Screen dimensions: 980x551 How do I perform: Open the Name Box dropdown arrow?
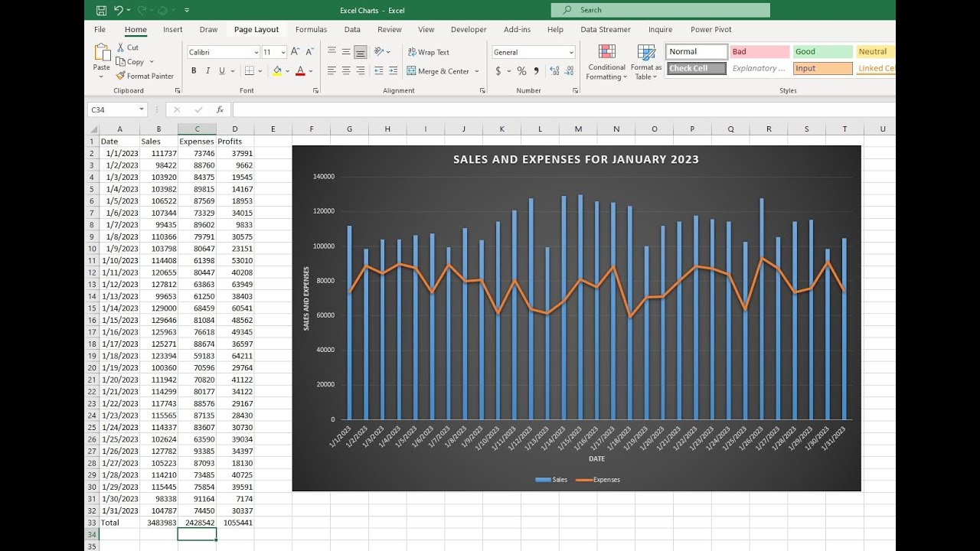coord(142,109)
